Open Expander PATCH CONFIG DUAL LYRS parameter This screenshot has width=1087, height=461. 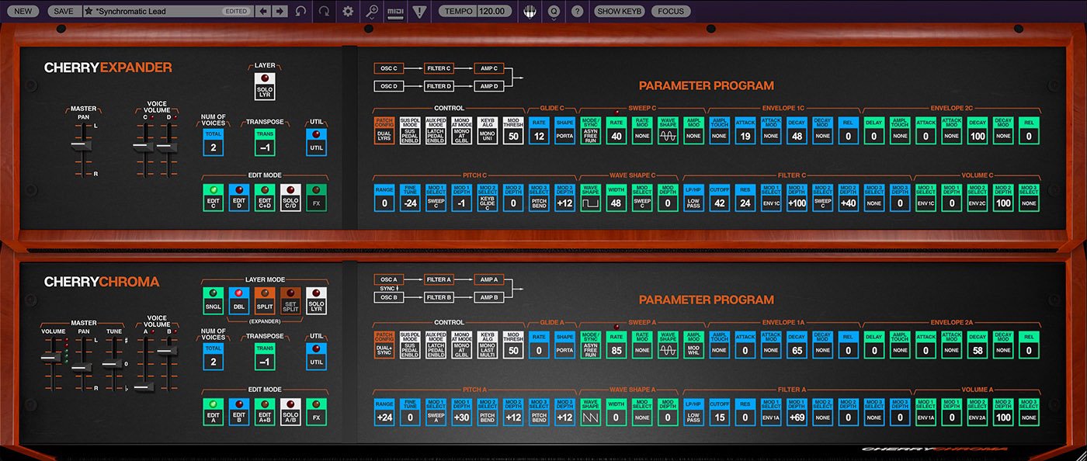point(384,130)
